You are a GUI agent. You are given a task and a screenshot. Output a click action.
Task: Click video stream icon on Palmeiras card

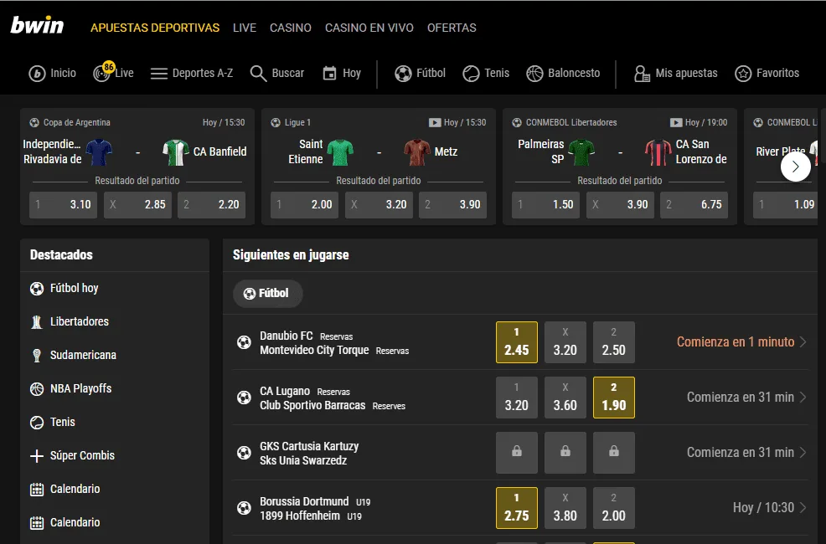676,122
